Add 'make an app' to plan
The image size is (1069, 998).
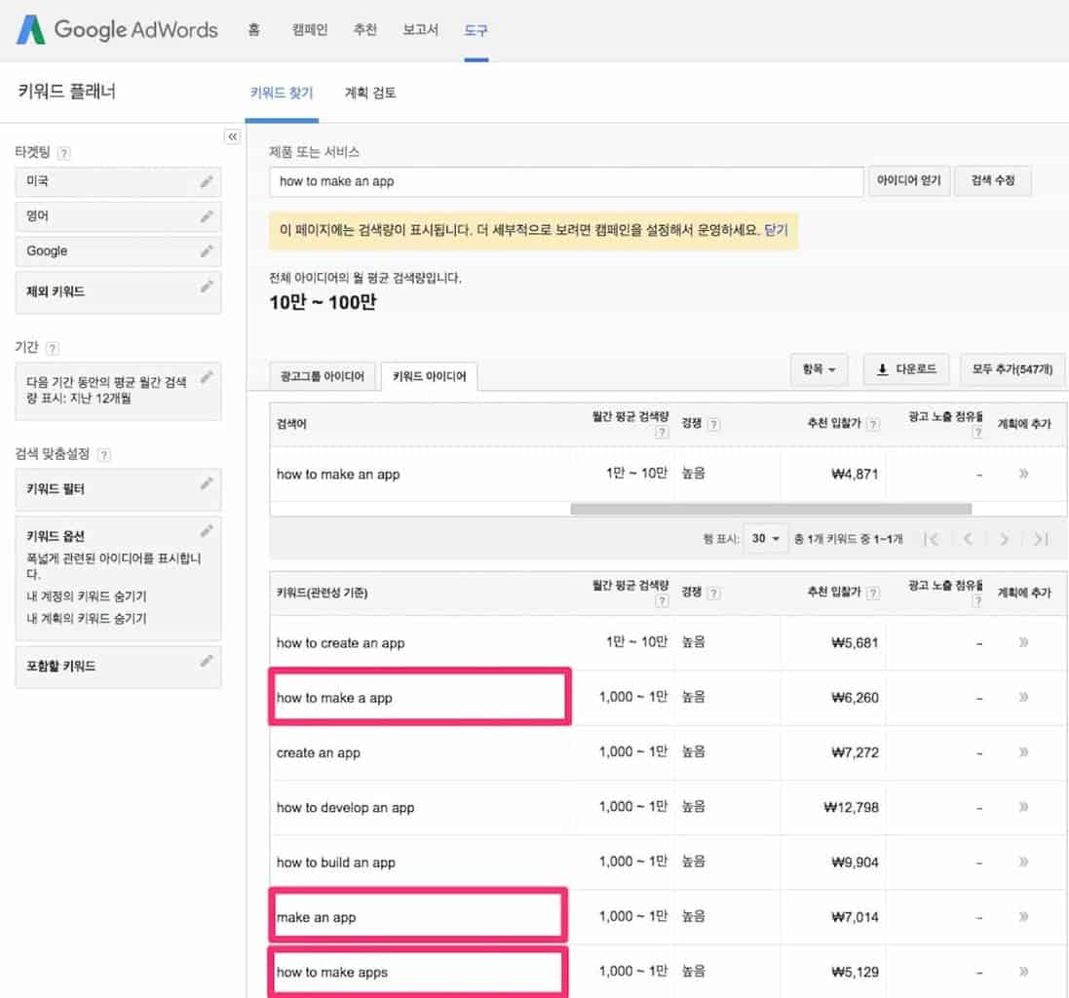pyautogui.click(x=1023, y=916)
